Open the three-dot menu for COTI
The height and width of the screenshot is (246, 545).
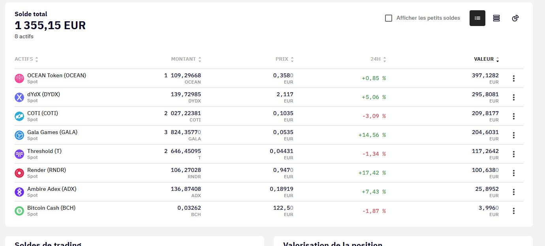[x=513, y=116]
